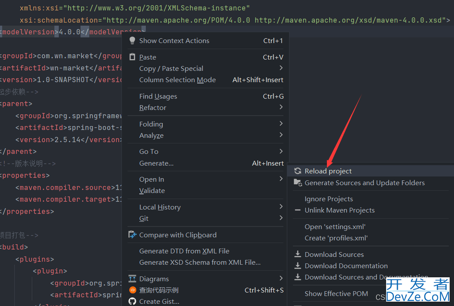Click the build tag

14,247
